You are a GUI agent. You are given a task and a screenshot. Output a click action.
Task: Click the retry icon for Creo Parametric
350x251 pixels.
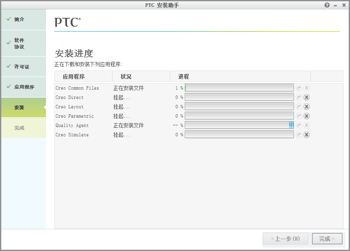tap(299, 116)
